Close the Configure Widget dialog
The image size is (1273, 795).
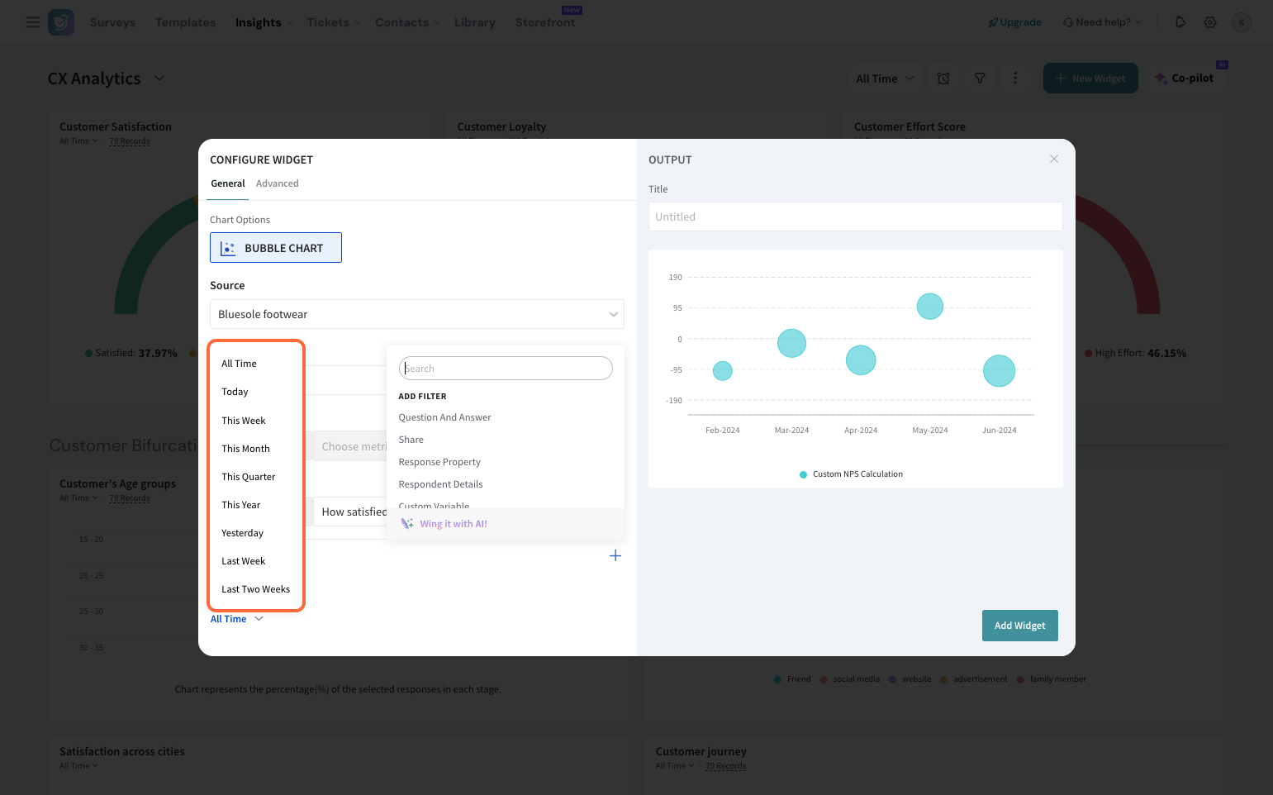[1053, 159]
